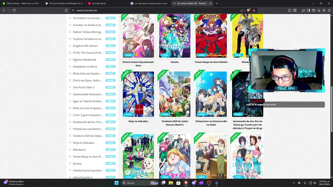Open the Ansatsusha de Aru Ore poster
The width and height of the screenshot is (333, 187).
click(248, 94)
